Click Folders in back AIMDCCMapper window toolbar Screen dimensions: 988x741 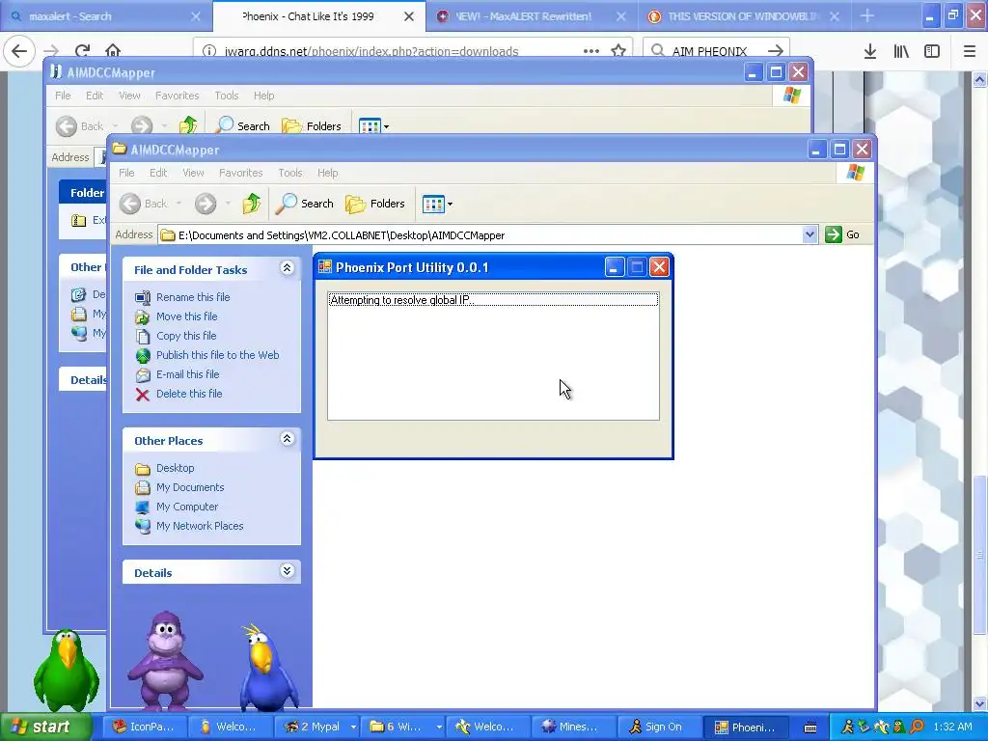click(x=312, y=126)
